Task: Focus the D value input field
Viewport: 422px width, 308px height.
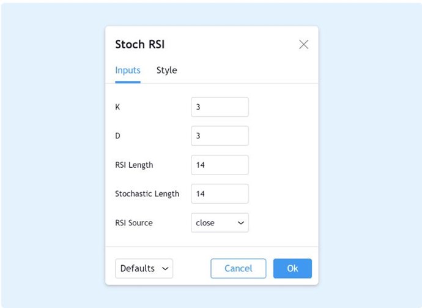Action: tap(220, 136)
